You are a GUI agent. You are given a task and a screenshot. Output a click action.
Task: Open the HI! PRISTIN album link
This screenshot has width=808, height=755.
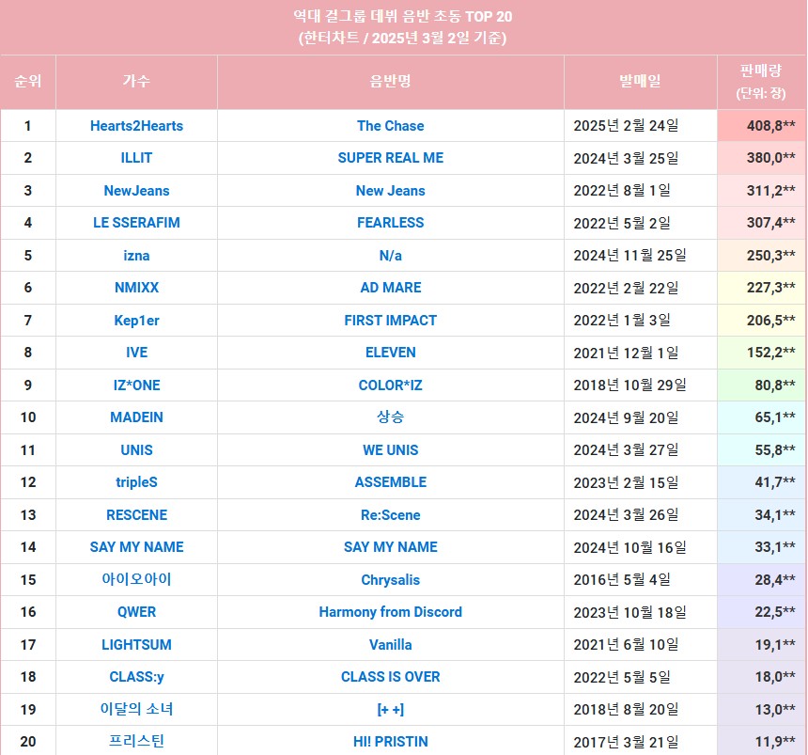pyautogui.click(x=390, y=742)
